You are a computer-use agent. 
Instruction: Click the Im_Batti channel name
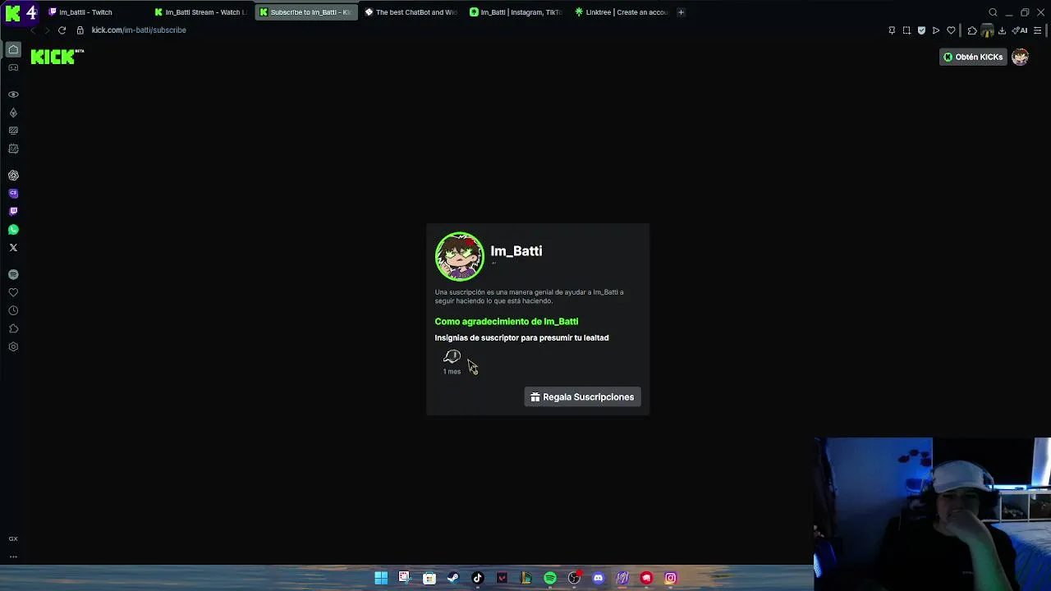[x=516, y=251]
